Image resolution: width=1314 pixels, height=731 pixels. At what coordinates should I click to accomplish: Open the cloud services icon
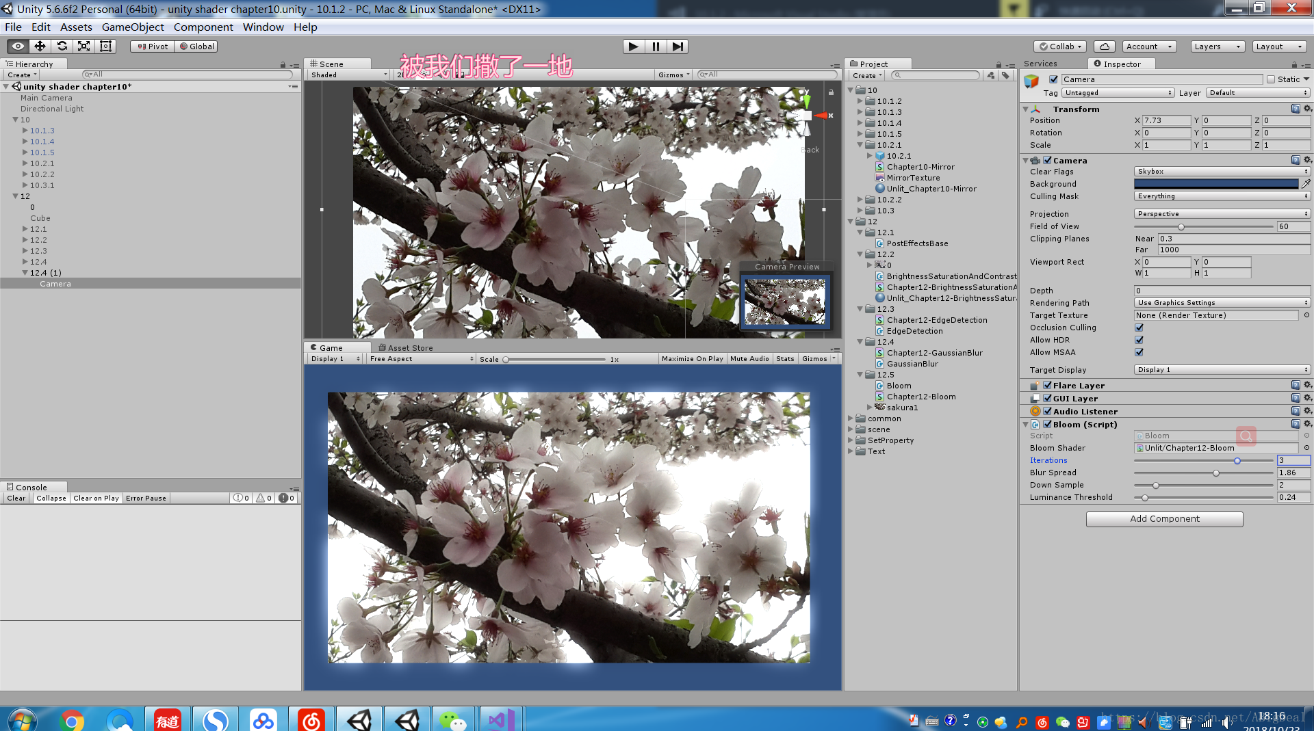1104,46
